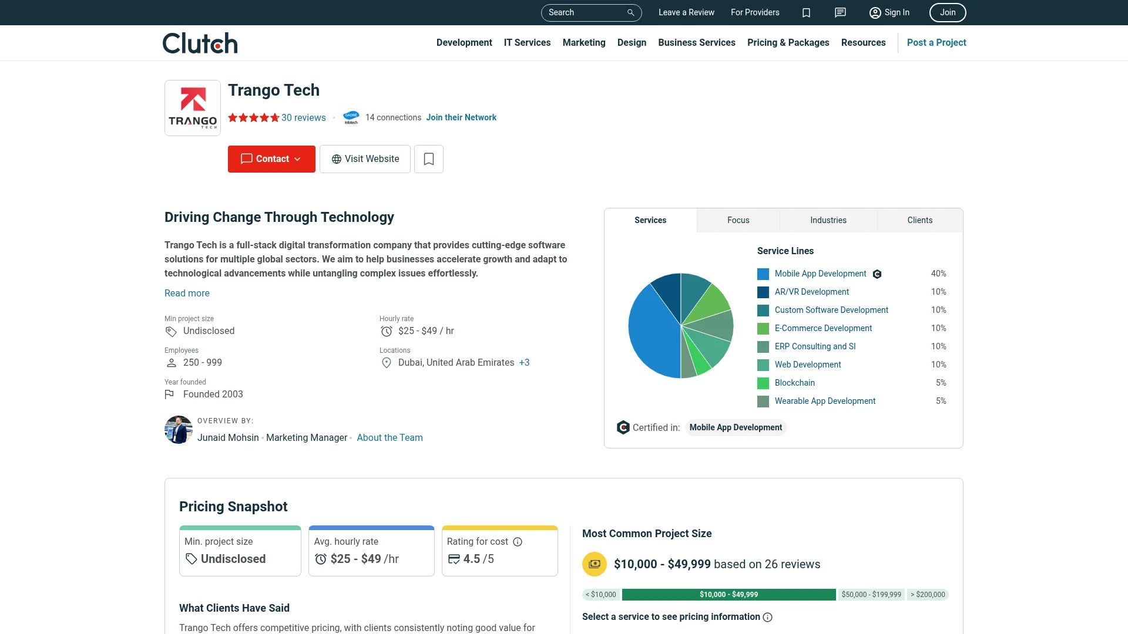1128x634 pixels.
Task: Open the Development menu
Action: (x=464, y=43)
